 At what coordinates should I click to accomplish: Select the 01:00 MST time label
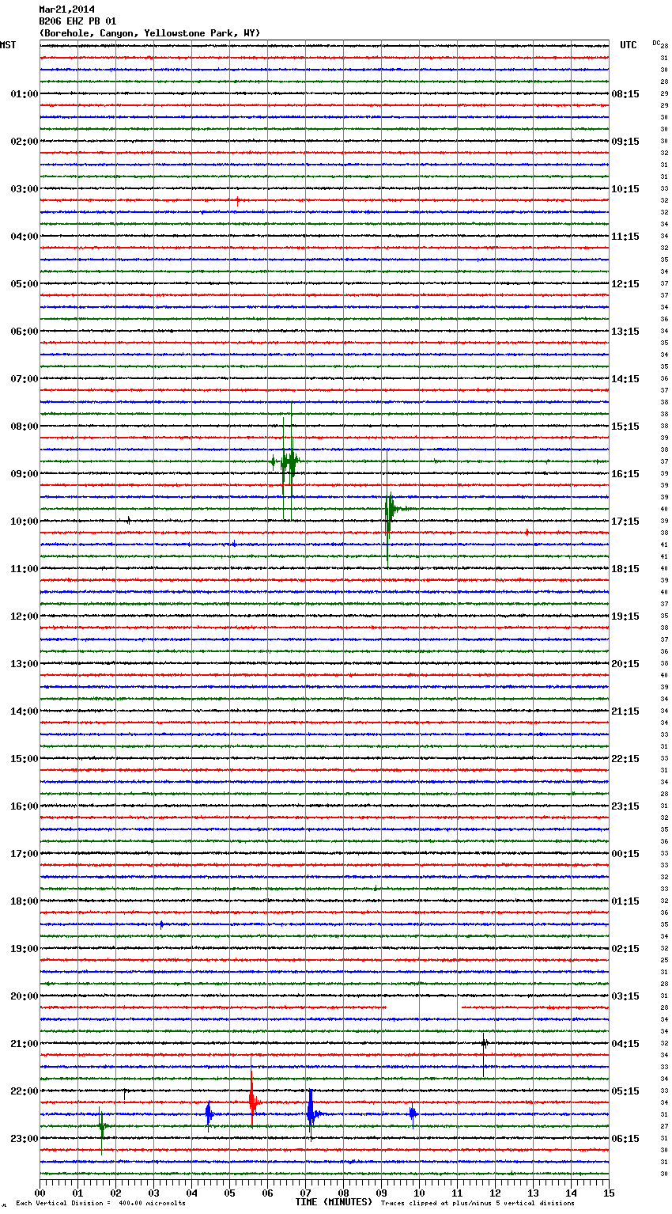25,94
